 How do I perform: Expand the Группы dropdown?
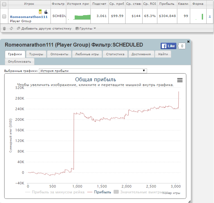[x=86, y=29]
